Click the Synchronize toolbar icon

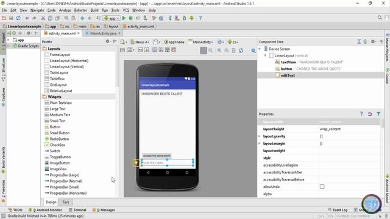click(18, 18)
